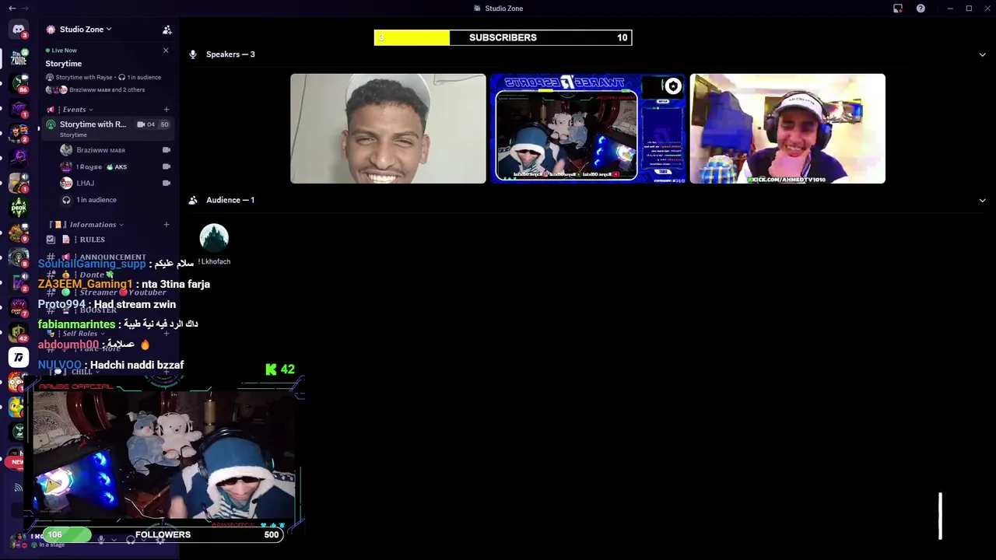The image size is (996, 560).
Task: Click the camera icon beside LHAJ
Action: coord(167,183)
